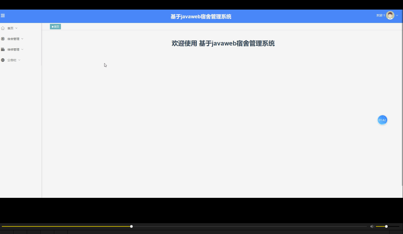Expand the 宿舍管理 dropdown
This screenshot has height=234, width=403.
point(13,39)
